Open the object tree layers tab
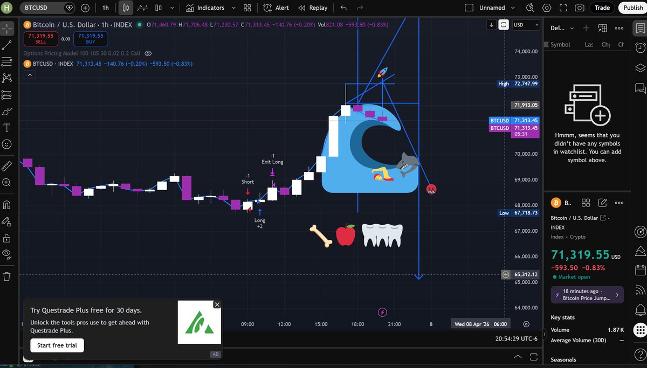647x368 pixels. click(640, 67)
